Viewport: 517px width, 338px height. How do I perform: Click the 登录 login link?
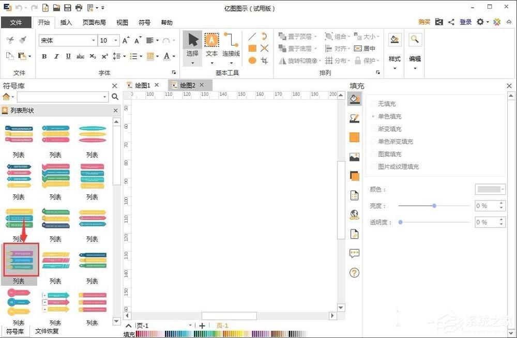tap(465, 22)
